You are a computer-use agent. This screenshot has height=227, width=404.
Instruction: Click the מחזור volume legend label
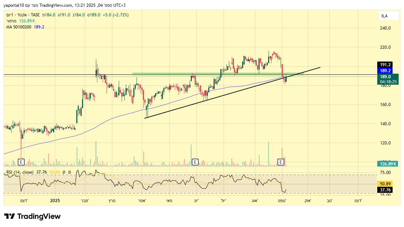11,21
